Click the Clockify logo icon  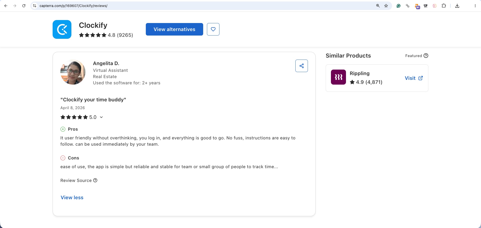click(x=62, y=29)
